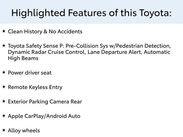
Task: Click the star beside Exterior Parking Camera
Action: pyautogui.click(x=4, y=101)
